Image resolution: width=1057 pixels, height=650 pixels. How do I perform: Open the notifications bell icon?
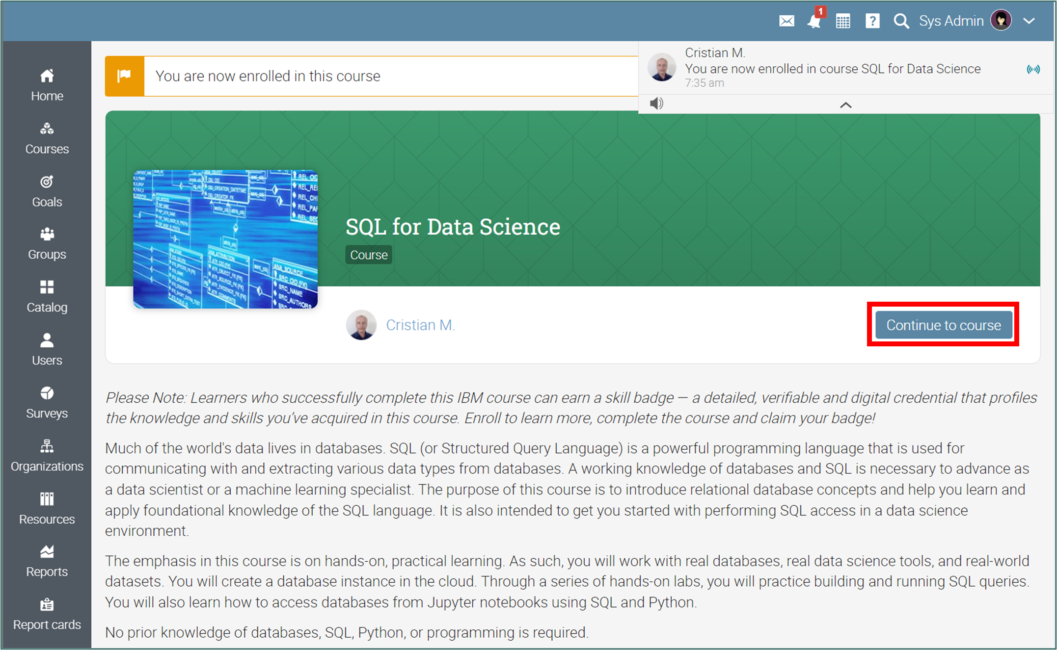coord(814,21)
